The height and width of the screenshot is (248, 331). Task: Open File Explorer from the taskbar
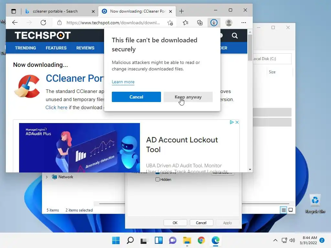click(187, 240)
